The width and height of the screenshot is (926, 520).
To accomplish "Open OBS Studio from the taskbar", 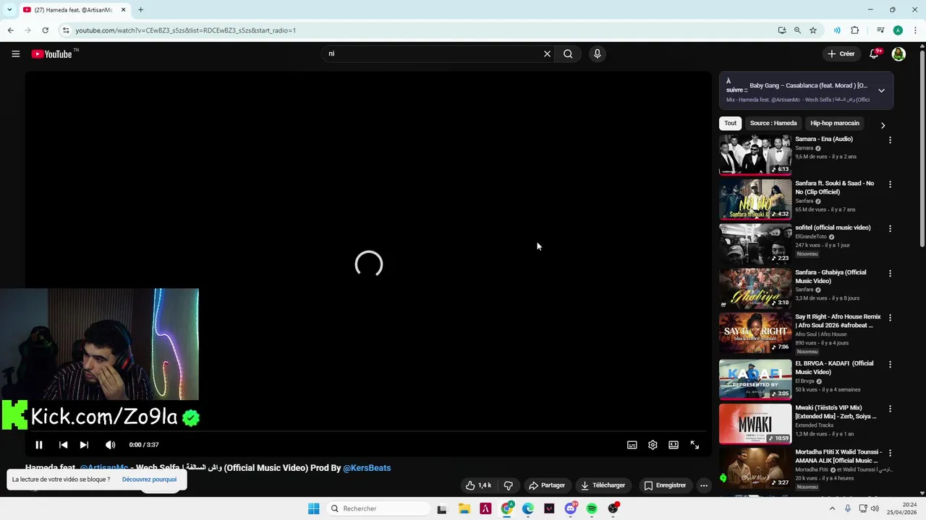I will click(x=613, y=508).
